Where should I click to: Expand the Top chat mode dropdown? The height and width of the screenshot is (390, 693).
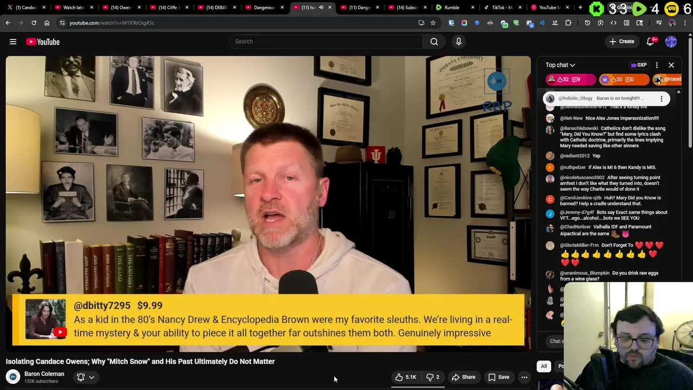click(x=560, y=65)
